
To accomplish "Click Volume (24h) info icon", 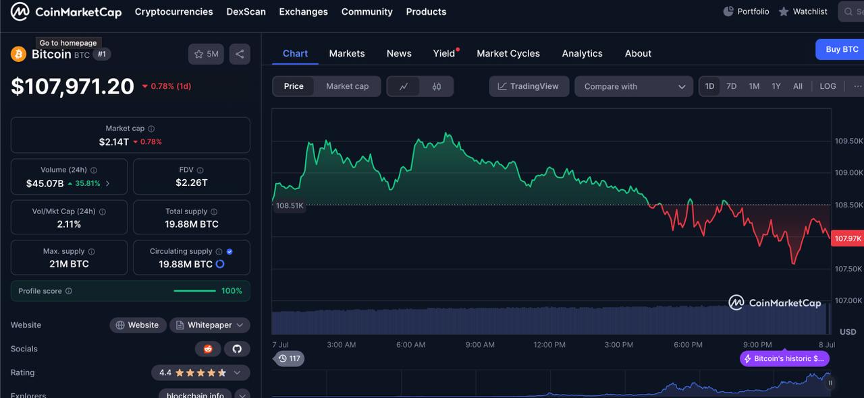I will (x=94, y=170).
